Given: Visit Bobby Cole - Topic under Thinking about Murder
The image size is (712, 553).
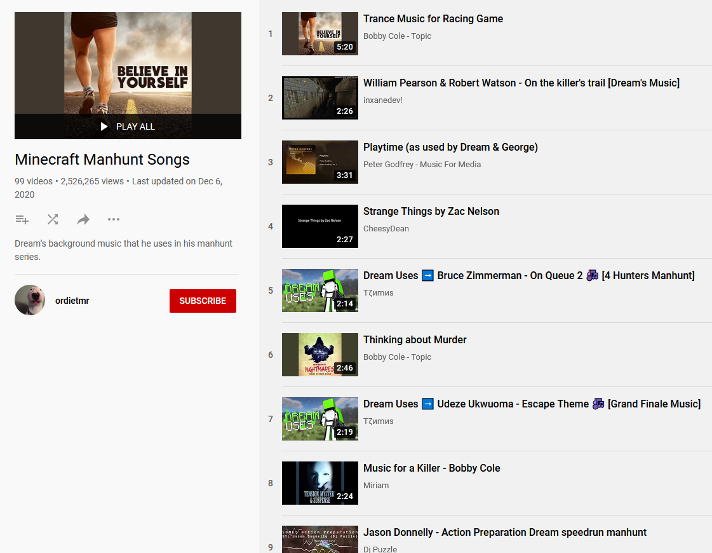Looking at the screenshot, I should [x=397, y=357].
